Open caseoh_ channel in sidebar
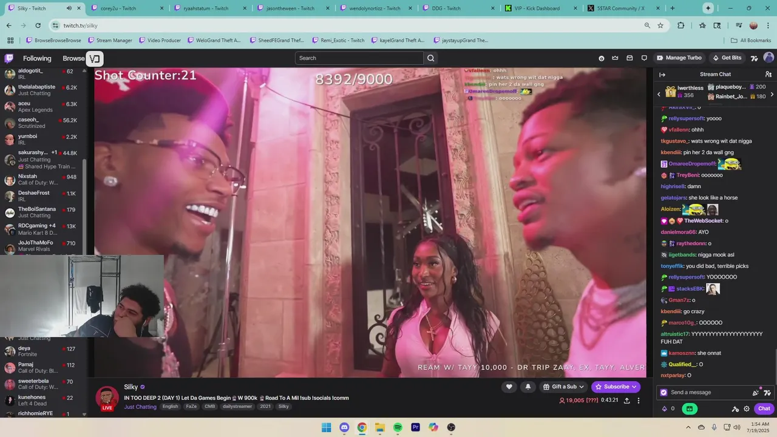Screen dimensions: 777x437 click(42, 123)
